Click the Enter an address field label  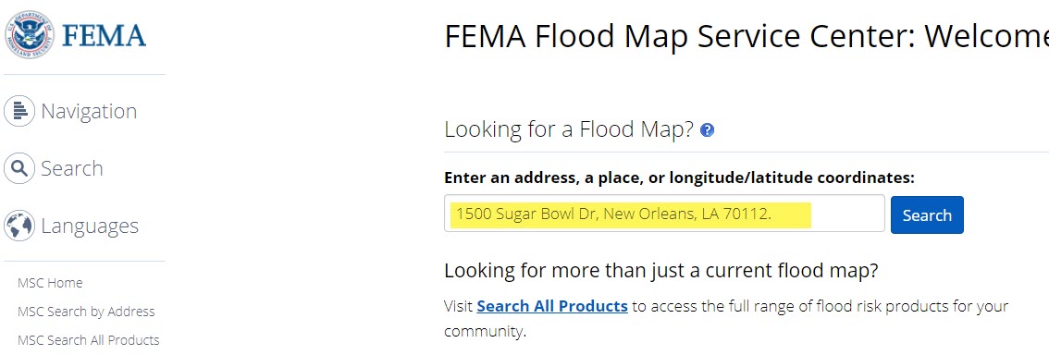tap(679, 177)
